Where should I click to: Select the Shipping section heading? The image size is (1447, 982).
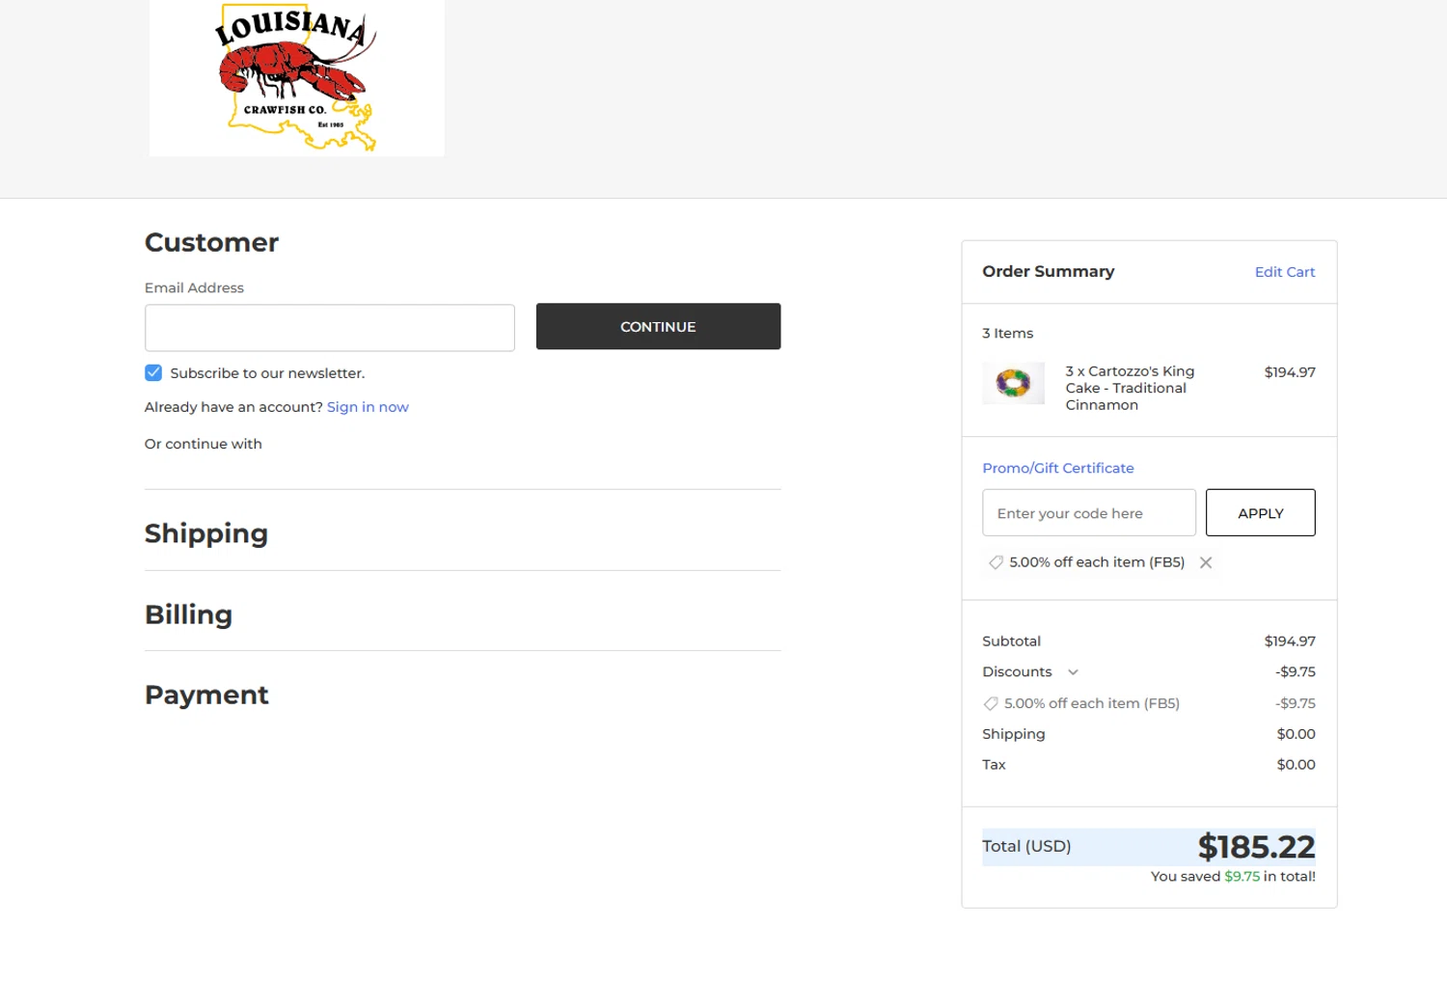pyautogui.click(x=206, y=533)
